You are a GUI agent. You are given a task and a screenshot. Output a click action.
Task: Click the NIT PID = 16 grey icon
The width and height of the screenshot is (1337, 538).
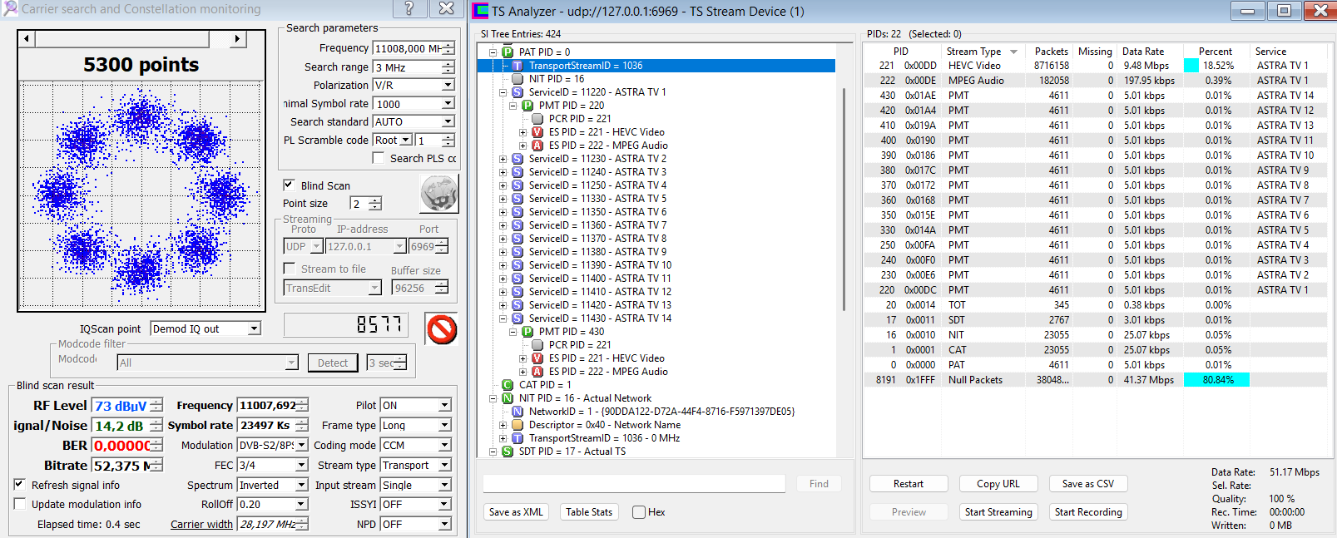pos(517,79)
